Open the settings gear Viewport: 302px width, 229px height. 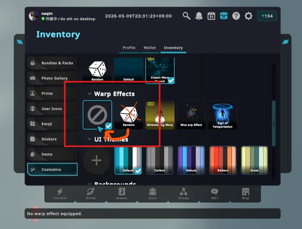[248, 16]
